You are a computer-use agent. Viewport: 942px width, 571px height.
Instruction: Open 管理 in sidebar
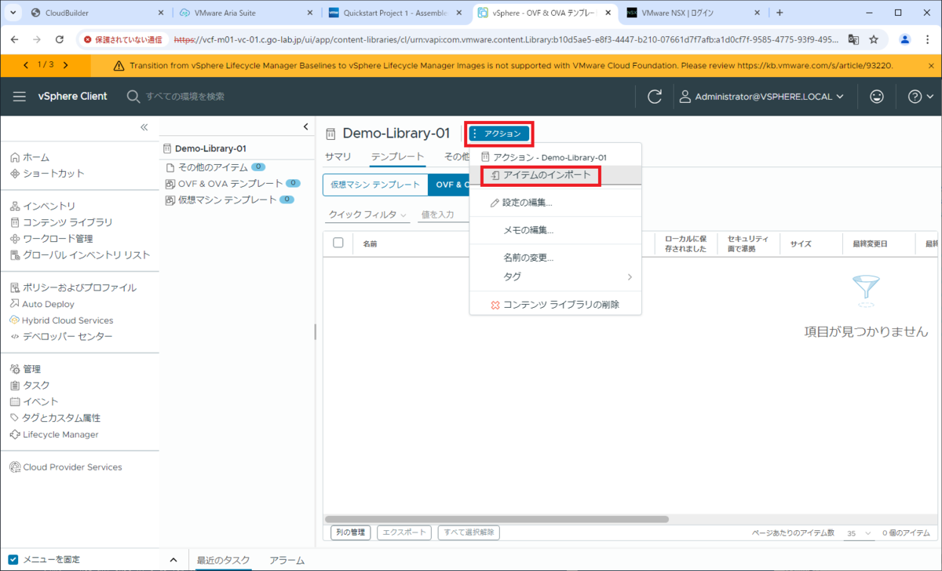(x=25, y=369)
